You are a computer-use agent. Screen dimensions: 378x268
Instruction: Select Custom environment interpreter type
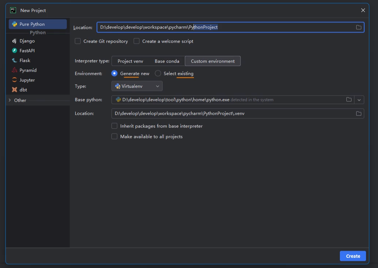213,61
